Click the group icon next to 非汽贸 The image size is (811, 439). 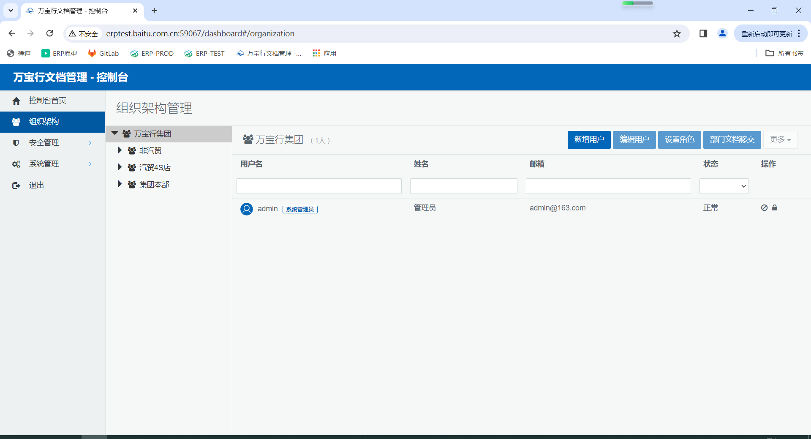(132, 151)
